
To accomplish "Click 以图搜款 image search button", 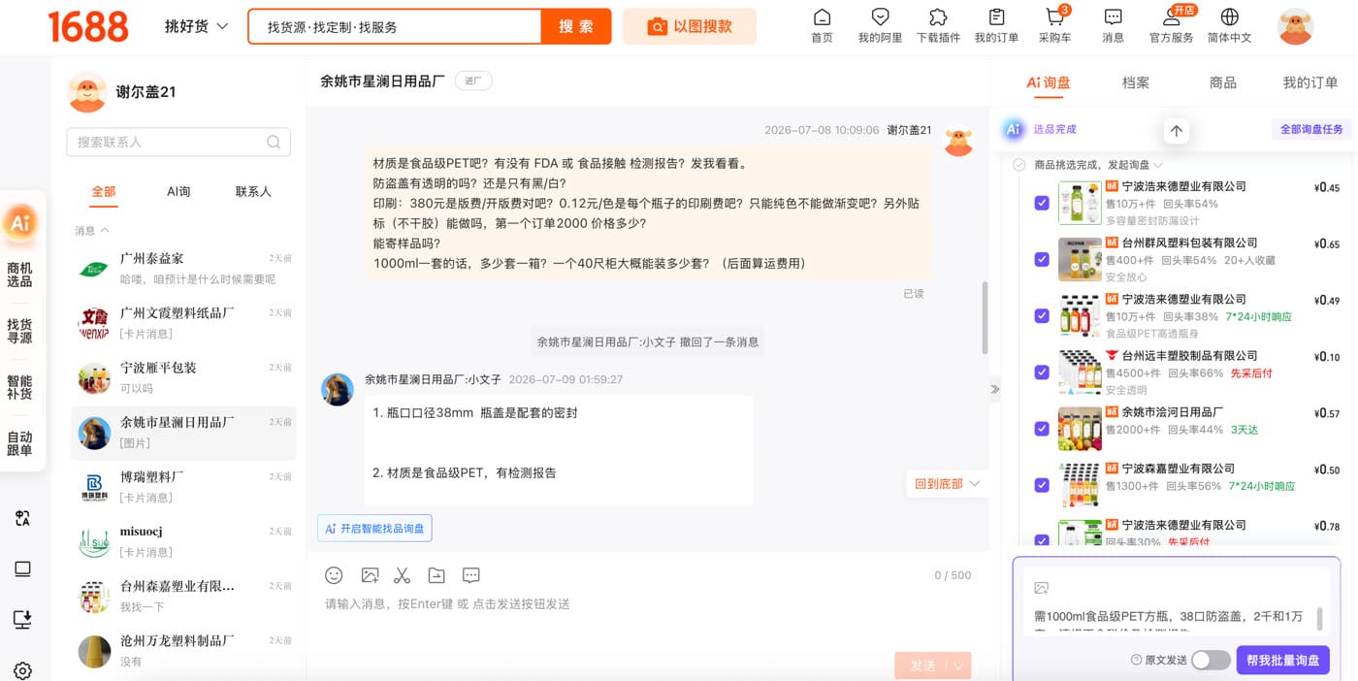I will pyautogui.click(x=690, y=26).
